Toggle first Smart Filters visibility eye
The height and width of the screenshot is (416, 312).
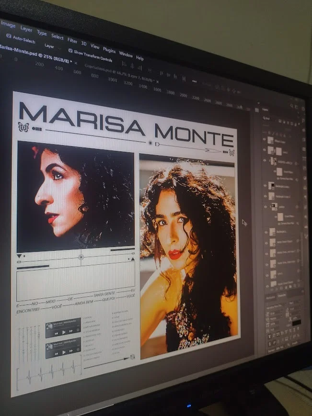pos(275,171)
